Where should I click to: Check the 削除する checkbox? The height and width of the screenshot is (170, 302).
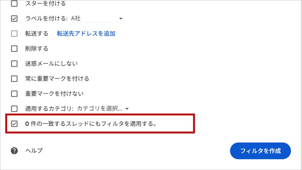pos(14,49)
